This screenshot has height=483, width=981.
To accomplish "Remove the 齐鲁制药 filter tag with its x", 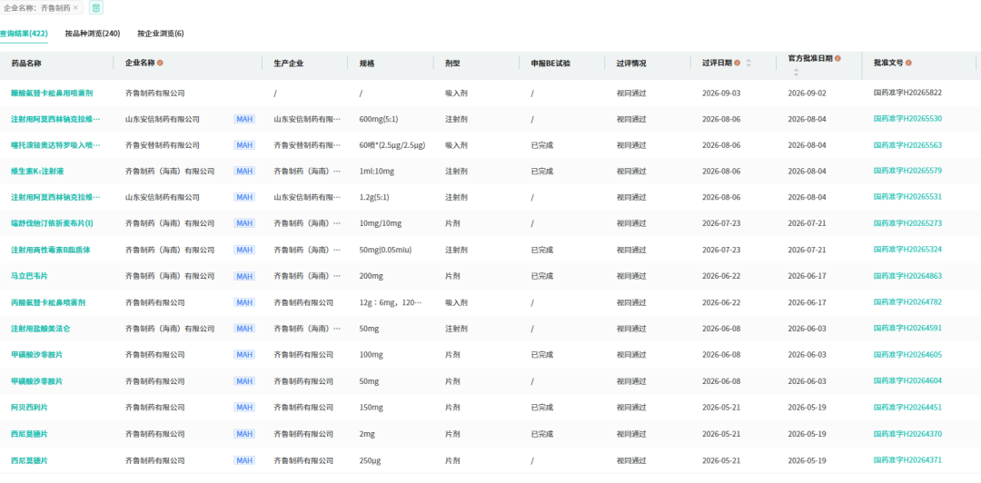I will coord(75,7).
